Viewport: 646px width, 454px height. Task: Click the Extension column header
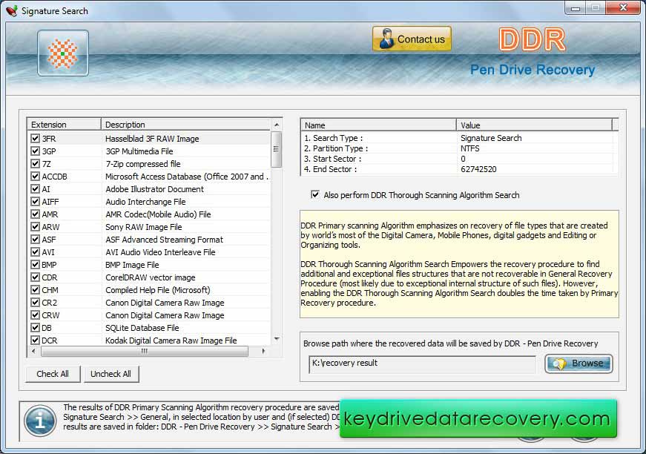(64, 125)
